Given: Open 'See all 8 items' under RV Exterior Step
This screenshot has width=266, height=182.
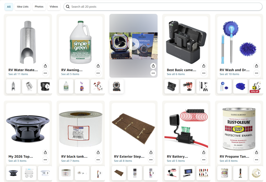Looking at the screenshot, I should coord(123,161).
